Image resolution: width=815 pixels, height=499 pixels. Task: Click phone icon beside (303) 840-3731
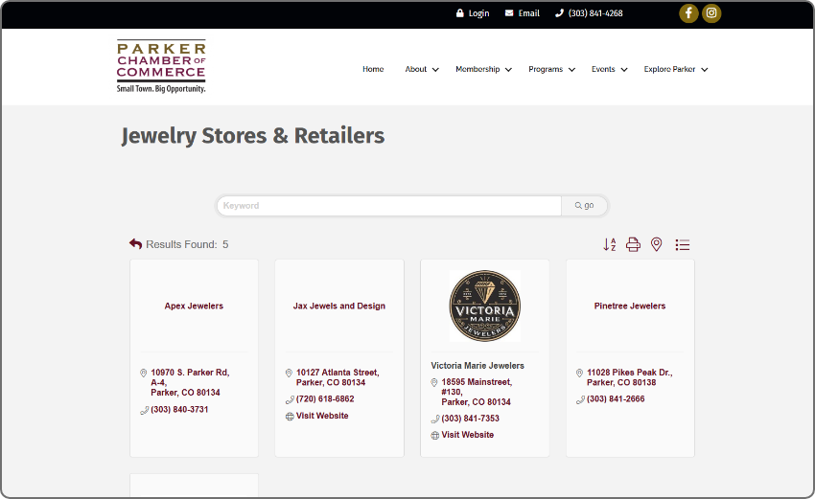(x=145, y=410)
